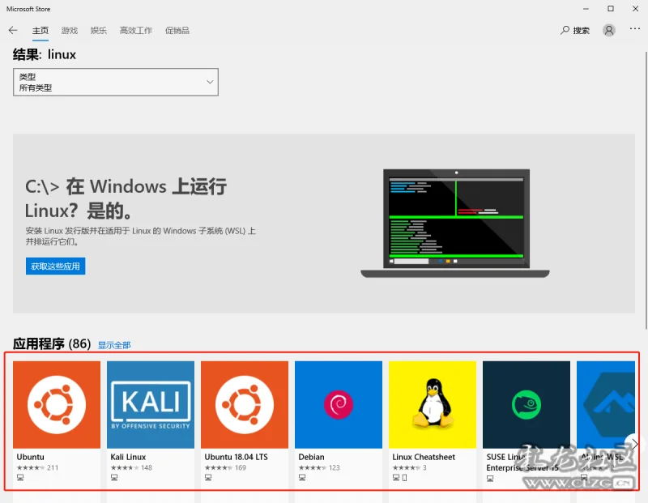Click the laptop terminal banner image
Screen dimensions: 648x503
coord(455,224)
